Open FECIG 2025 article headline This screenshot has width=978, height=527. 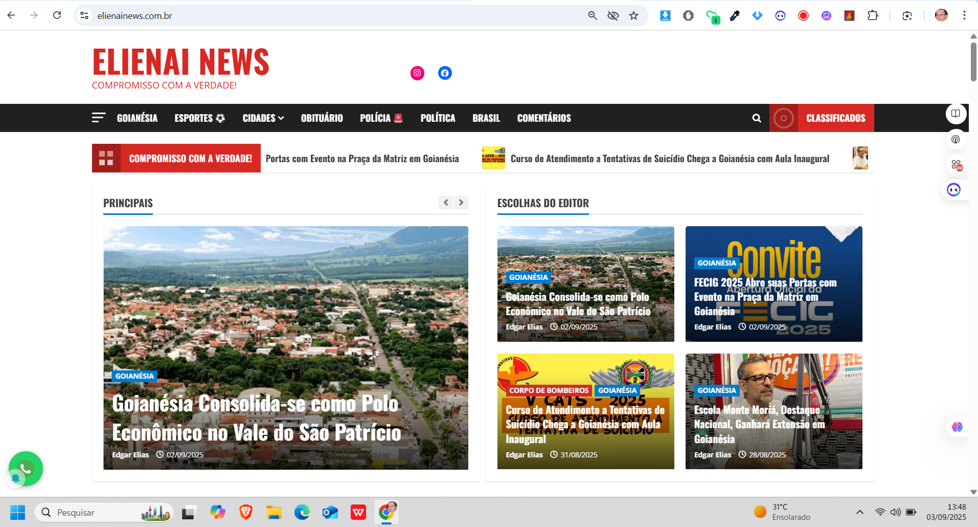tap(765, 297)
